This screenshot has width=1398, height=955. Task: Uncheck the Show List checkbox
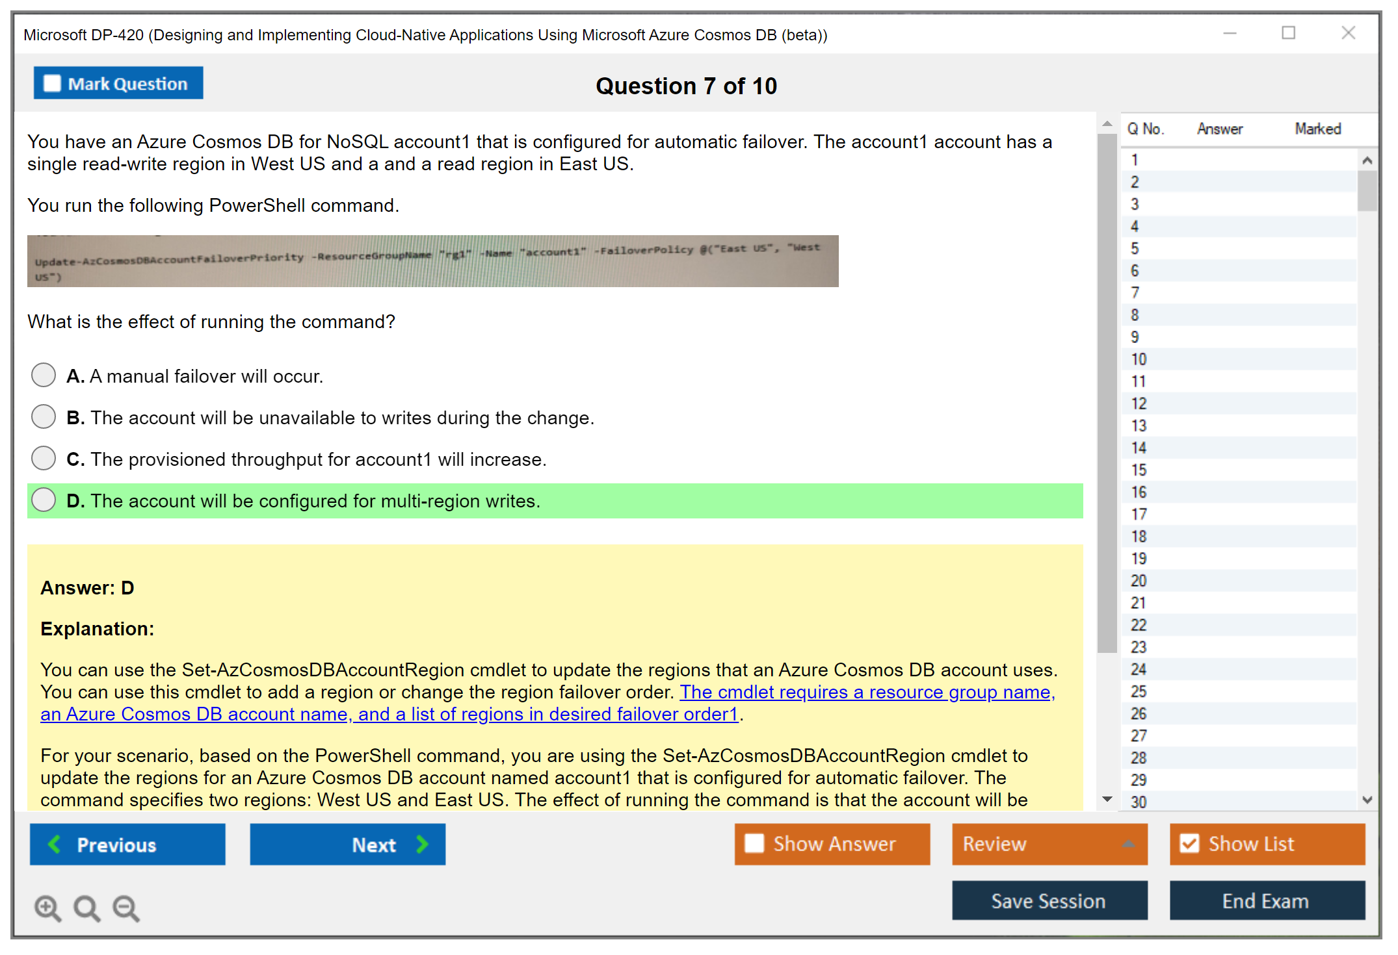tap(1189, 843)
